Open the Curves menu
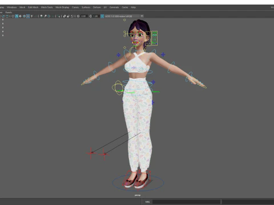The image size is (274, 205). click(x=75, y=7)
